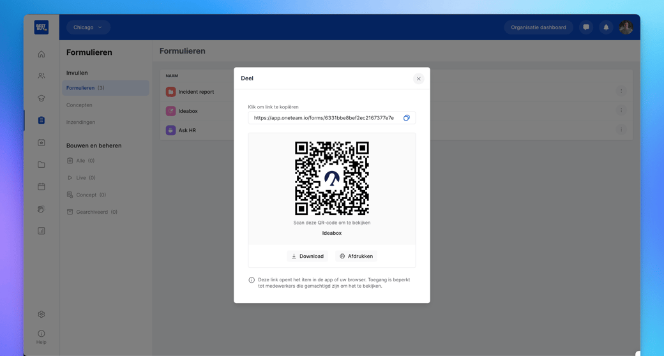
Task: Expand the Chicago location dropdown
Action: pyautogui.click(x=88, y=27)
